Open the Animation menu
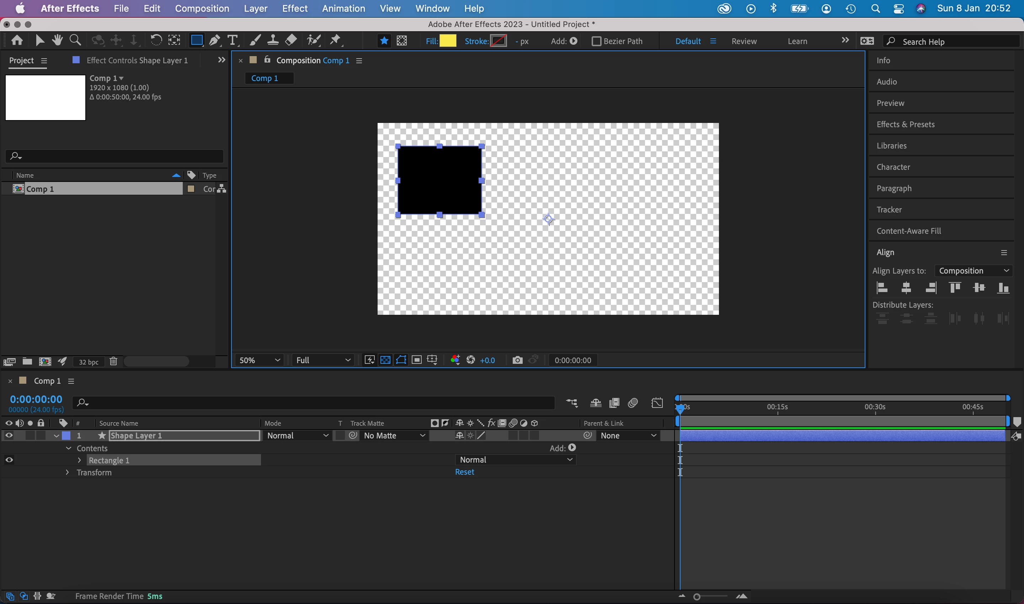 pos(343,9)
